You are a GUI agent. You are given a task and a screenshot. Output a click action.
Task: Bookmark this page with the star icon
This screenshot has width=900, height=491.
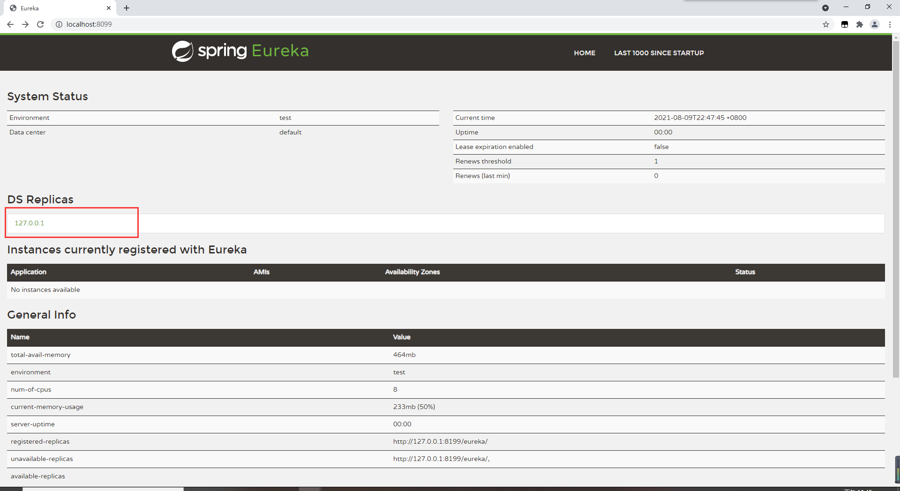point(826,24)
